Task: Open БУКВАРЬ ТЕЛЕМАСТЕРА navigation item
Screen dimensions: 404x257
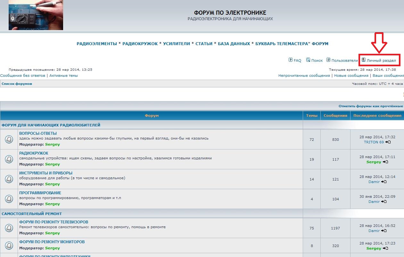Action: point(282,44)
